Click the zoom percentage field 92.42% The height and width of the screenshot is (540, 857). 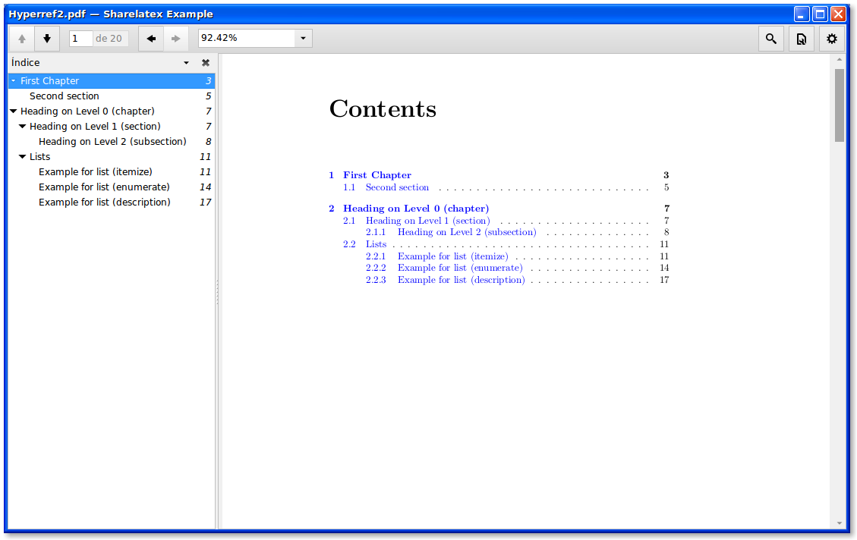(247, 38)
